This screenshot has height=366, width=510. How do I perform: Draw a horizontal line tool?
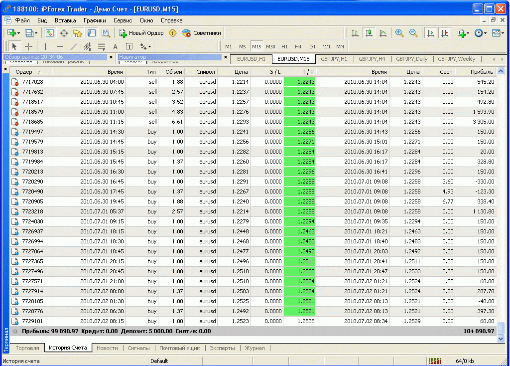pyautogui.click(x=59, y=46)
